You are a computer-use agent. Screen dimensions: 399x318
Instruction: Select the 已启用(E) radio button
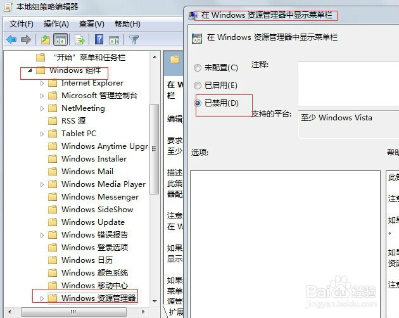(198, 86)
